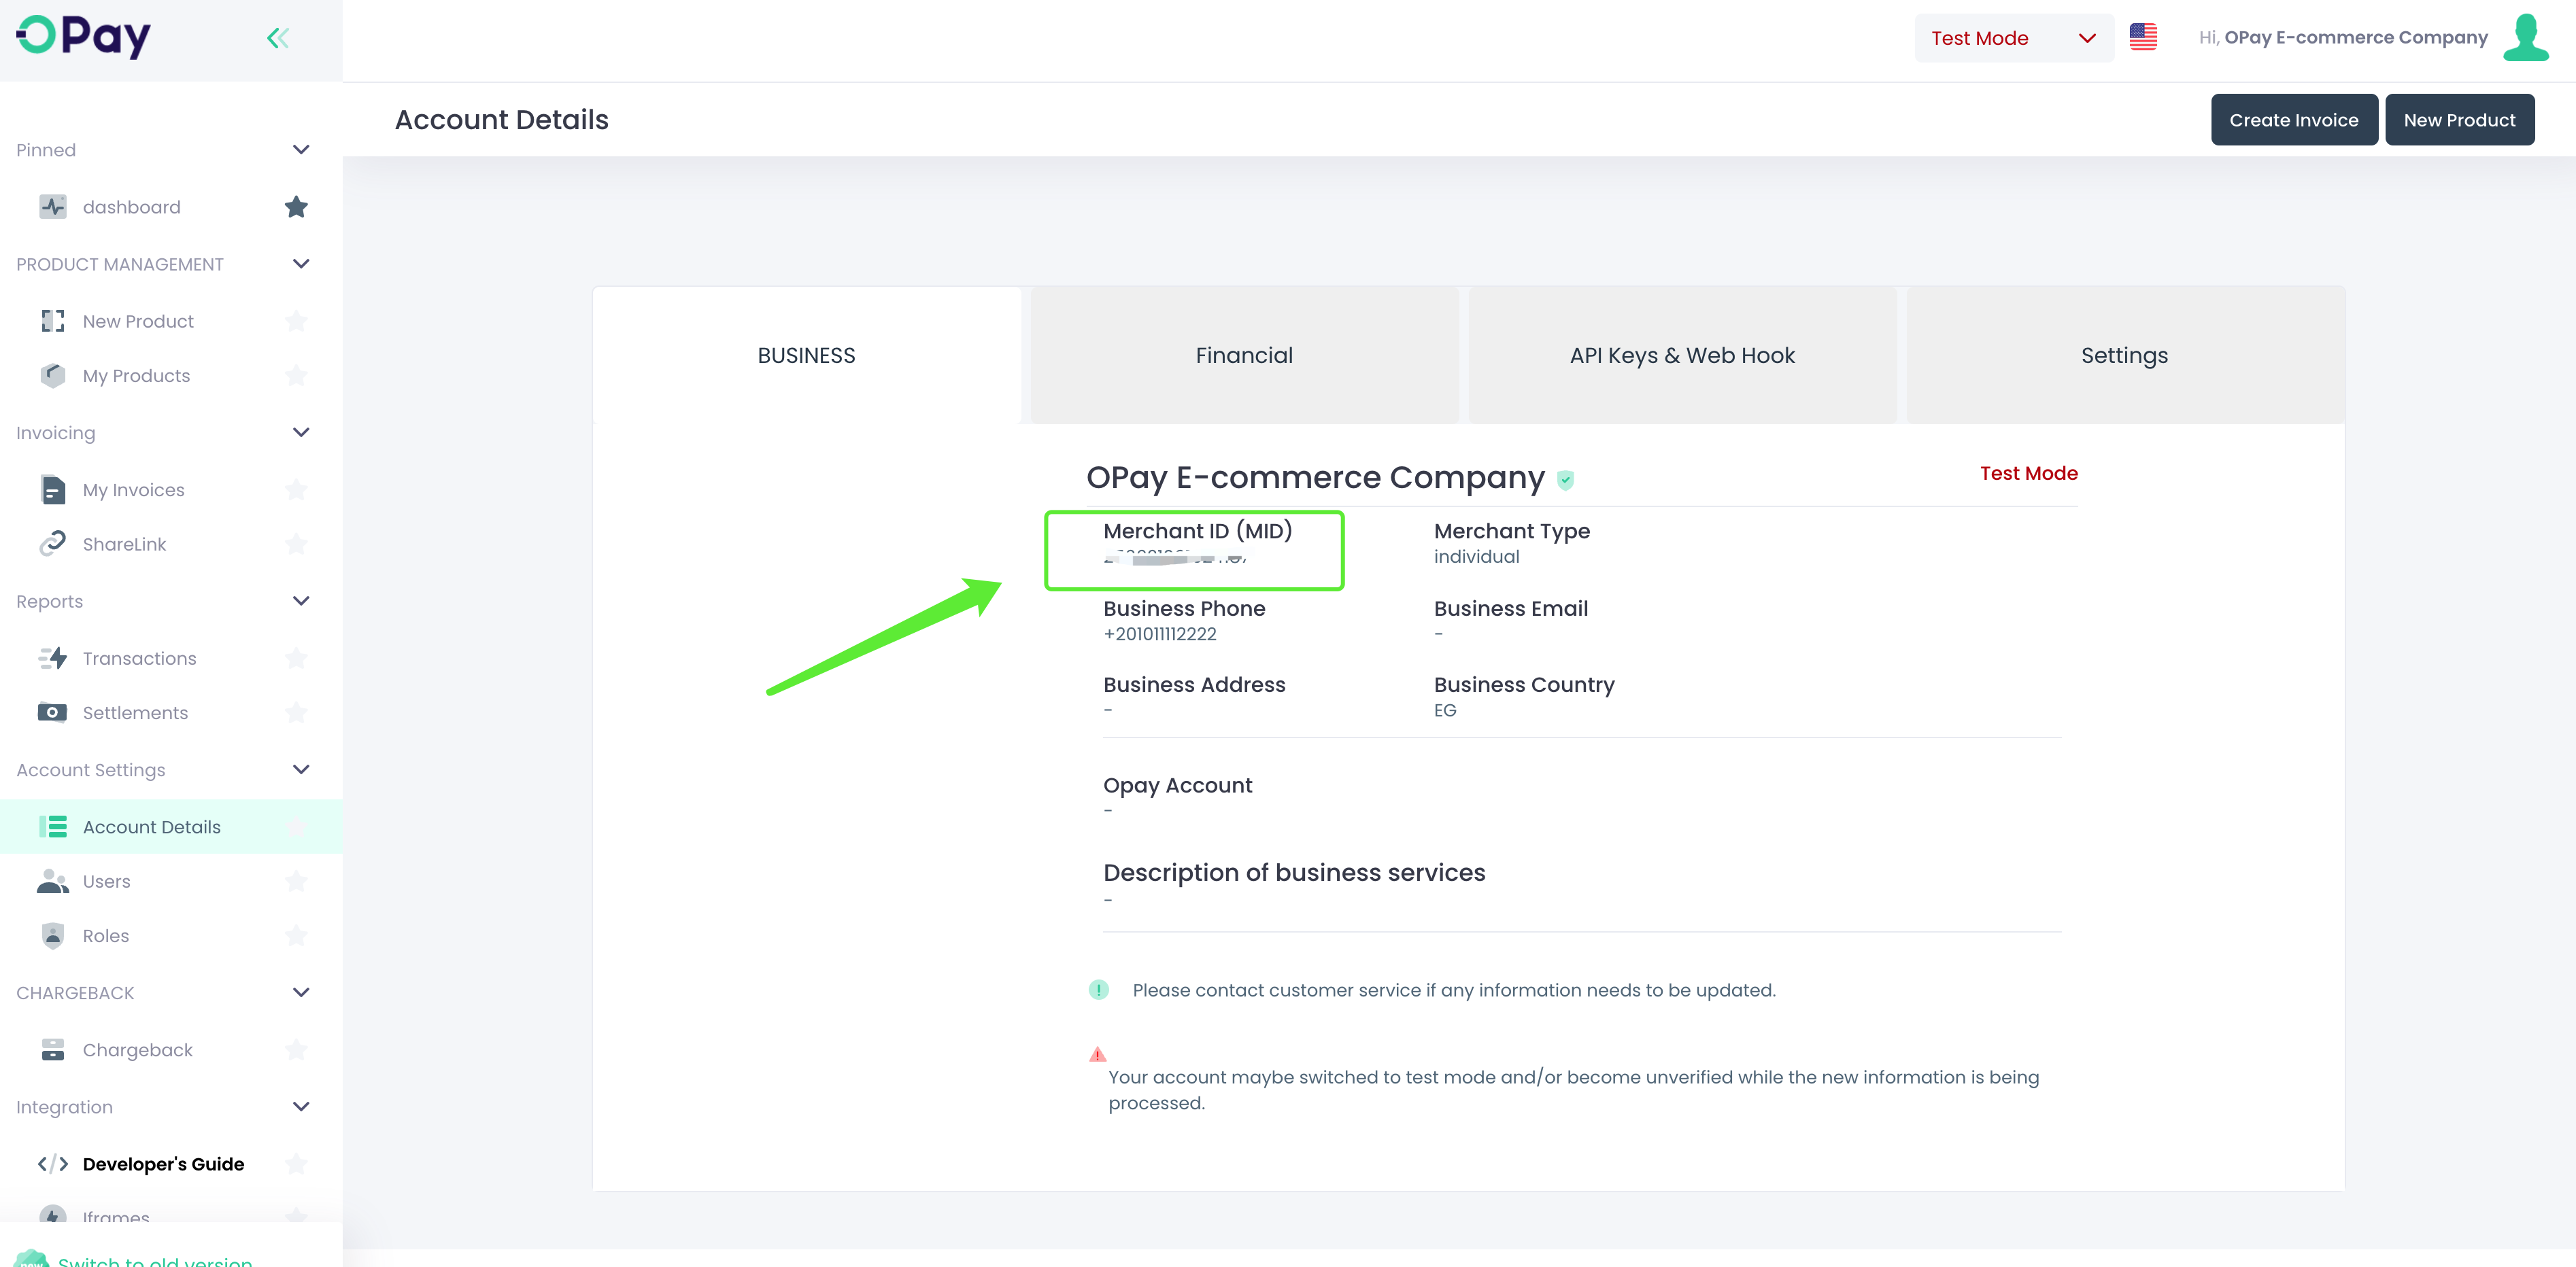Screen dimensions: 2576x1267
Task: Unpin dashboard using its filled star
Action: [296, 207]
